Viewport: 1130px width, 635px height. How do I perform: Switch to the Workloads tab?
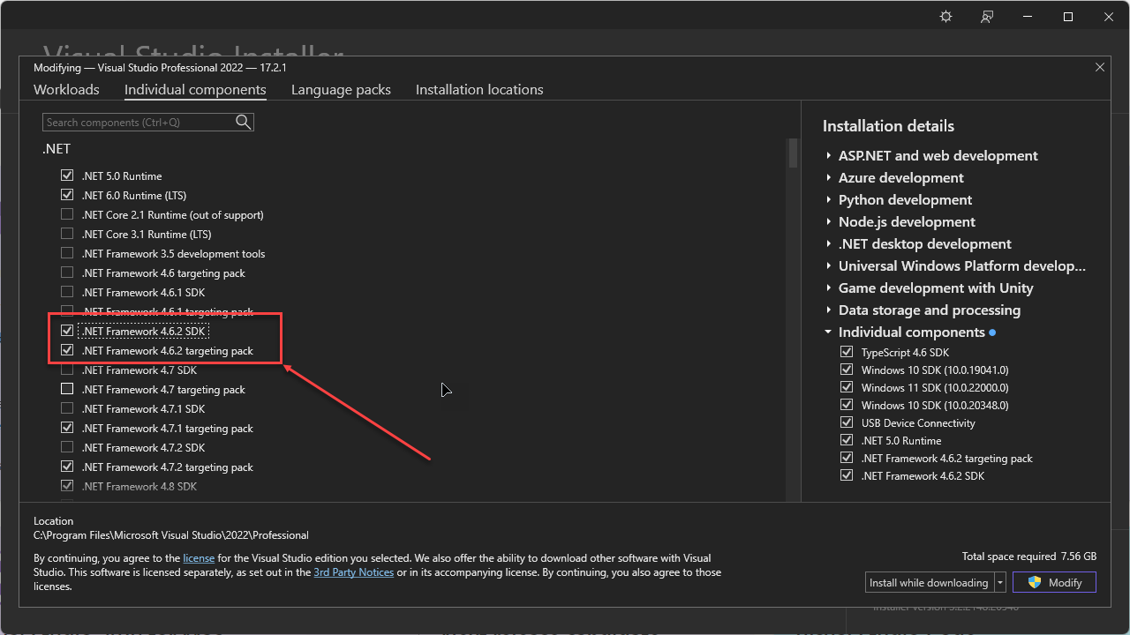click(x=66, y=90)
